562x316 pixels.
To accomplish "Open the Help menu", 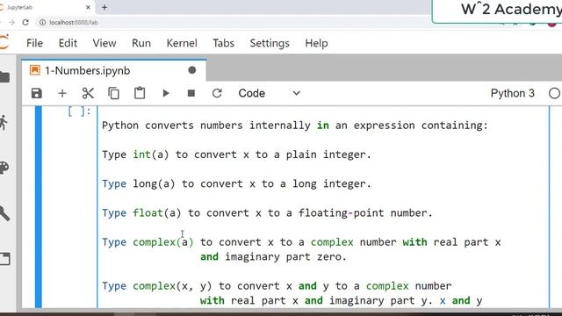I will (316, 43).
